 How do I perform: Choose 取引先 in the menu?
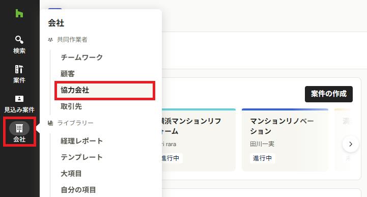(71, 106)
